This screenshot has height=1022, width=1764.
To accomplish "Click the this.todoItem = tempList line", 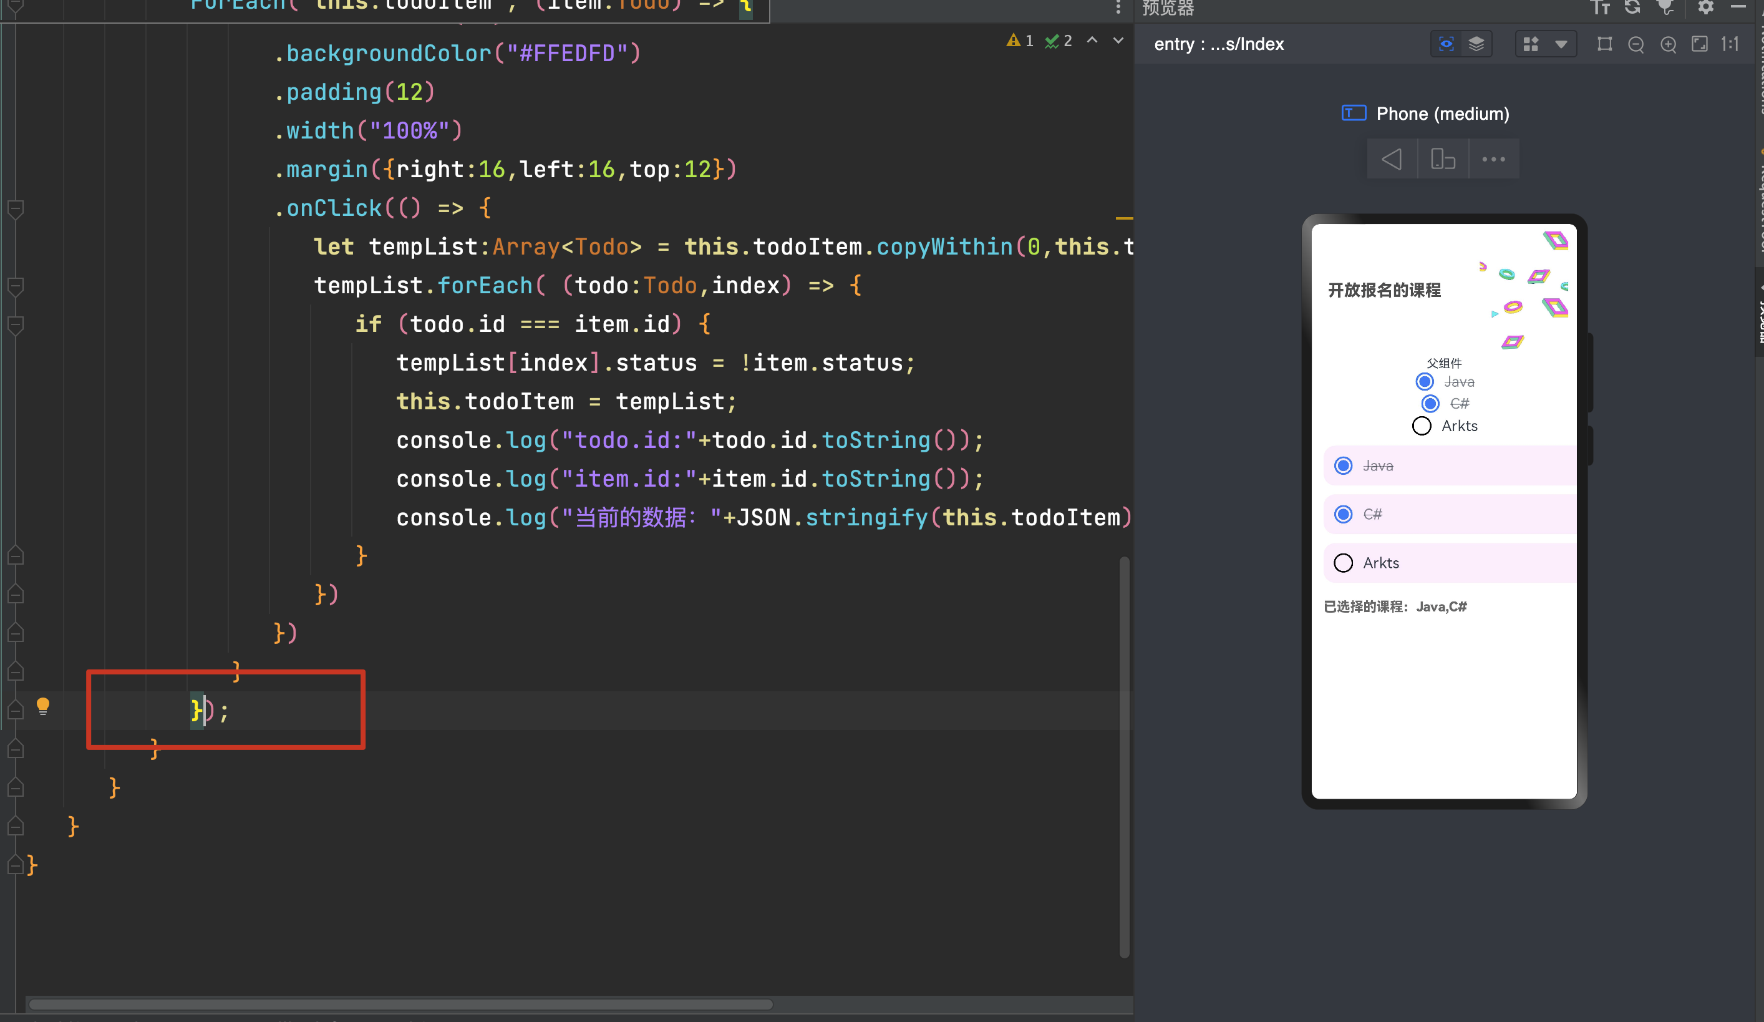I will coord(566,401).
